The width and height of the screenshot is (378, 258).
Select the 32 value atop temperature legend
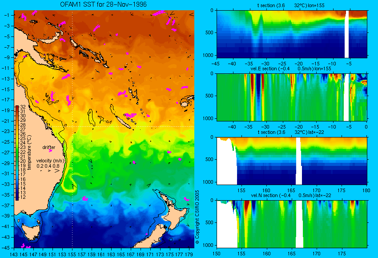pyautogui.click(x=23, y=107)
